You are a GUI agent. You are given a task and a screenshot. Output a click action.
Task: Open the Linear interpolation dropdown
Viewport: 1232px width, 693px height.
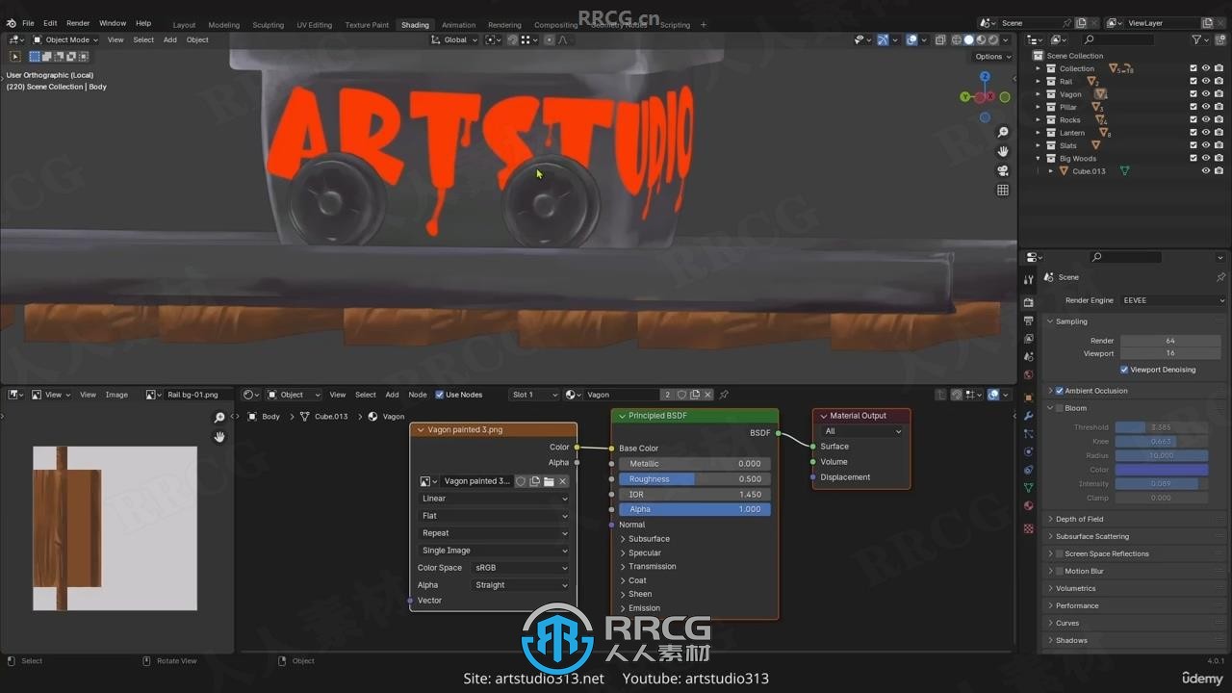tap(495, 499)
